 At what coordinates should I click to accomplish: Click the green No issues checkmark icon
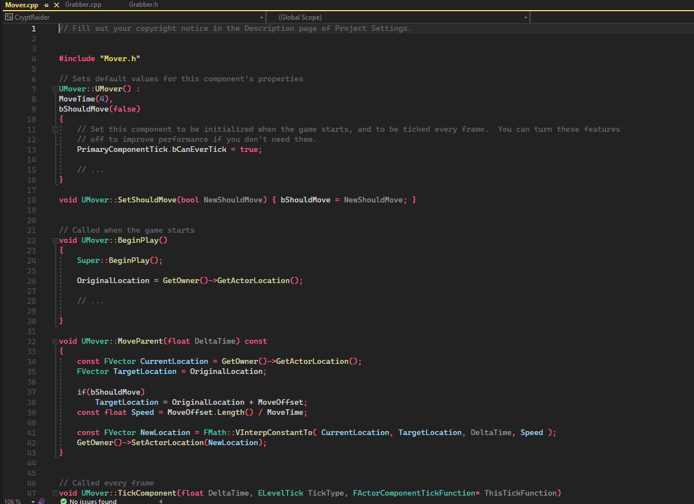tap(63, 501)
